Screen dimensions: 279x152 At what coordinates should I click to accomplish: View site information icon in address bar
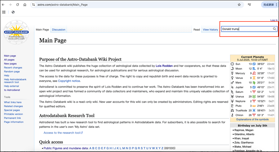pyautogui.click(x=34, y=5)
